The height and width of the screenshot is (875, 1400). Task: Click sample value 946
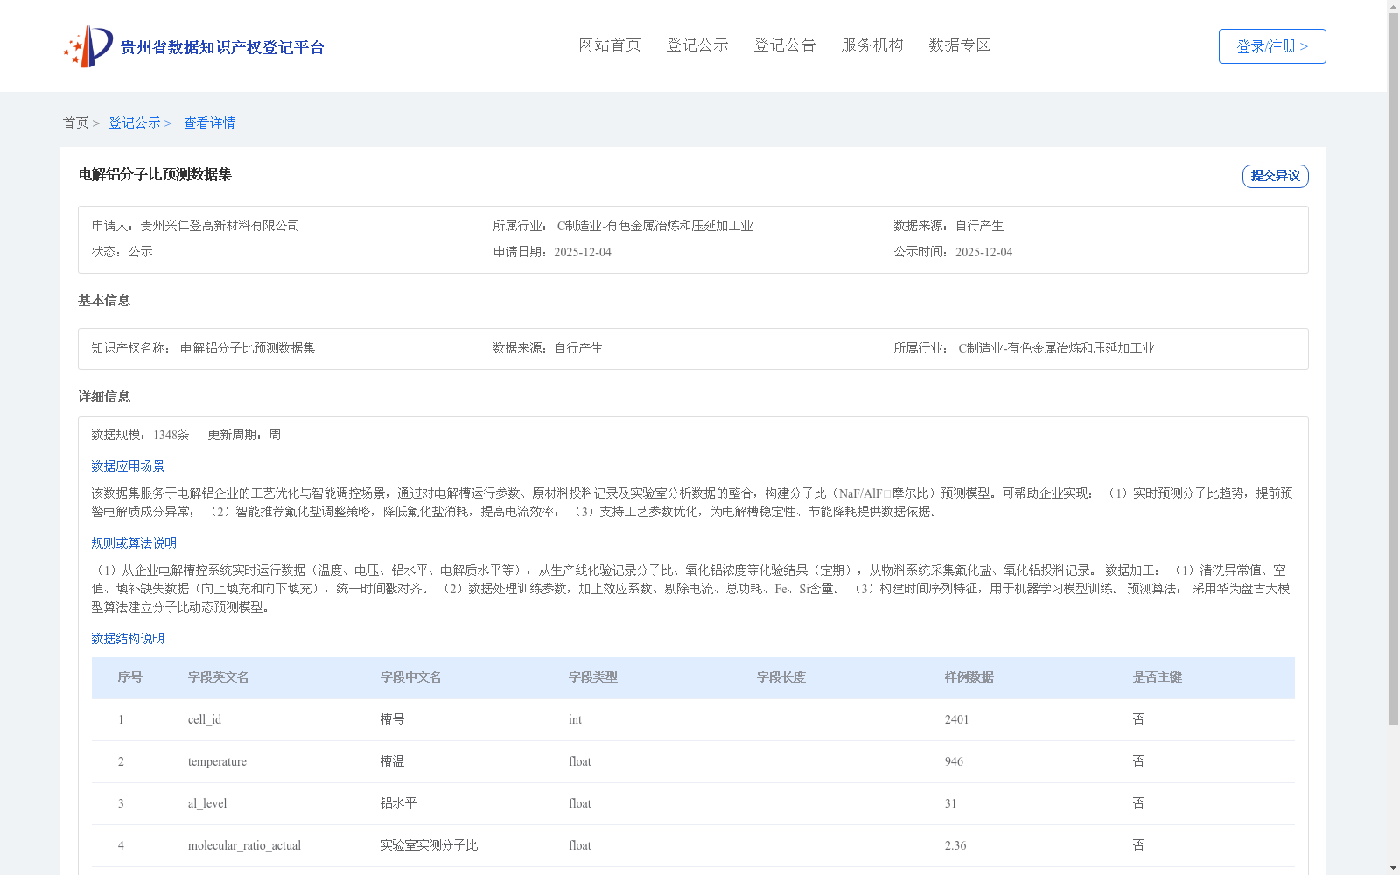click(x=954, y=761)
